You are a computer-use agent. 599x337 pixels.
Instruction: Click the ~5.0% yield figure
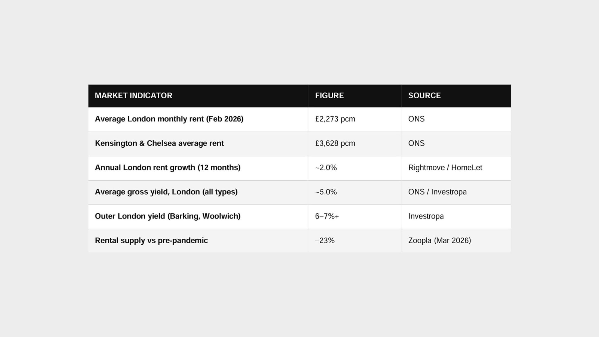[x=326, y=192]
